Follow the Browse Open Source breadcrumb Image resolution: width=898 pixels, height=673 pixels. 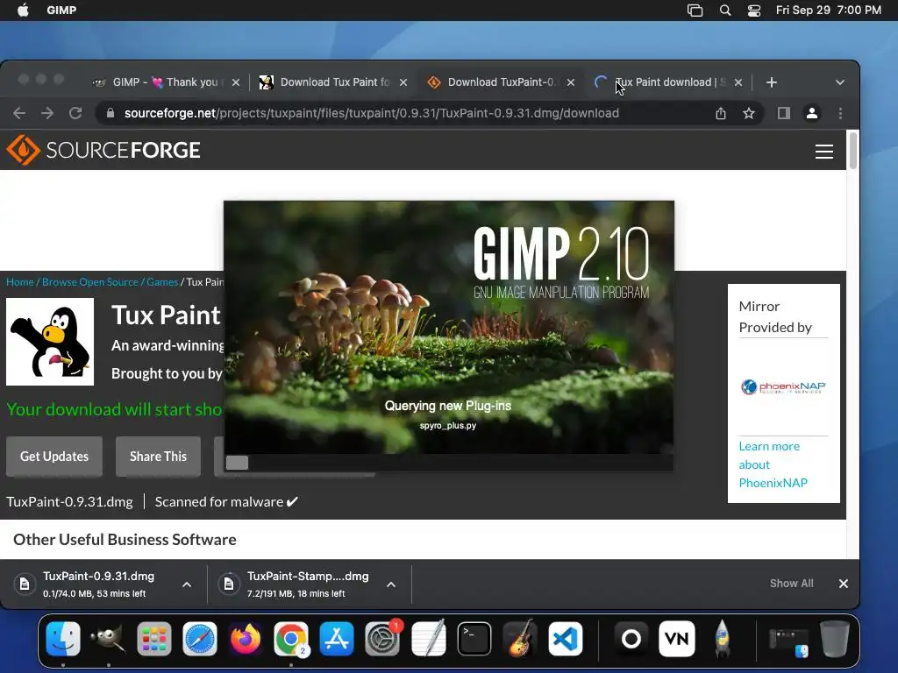pos(90,281)
